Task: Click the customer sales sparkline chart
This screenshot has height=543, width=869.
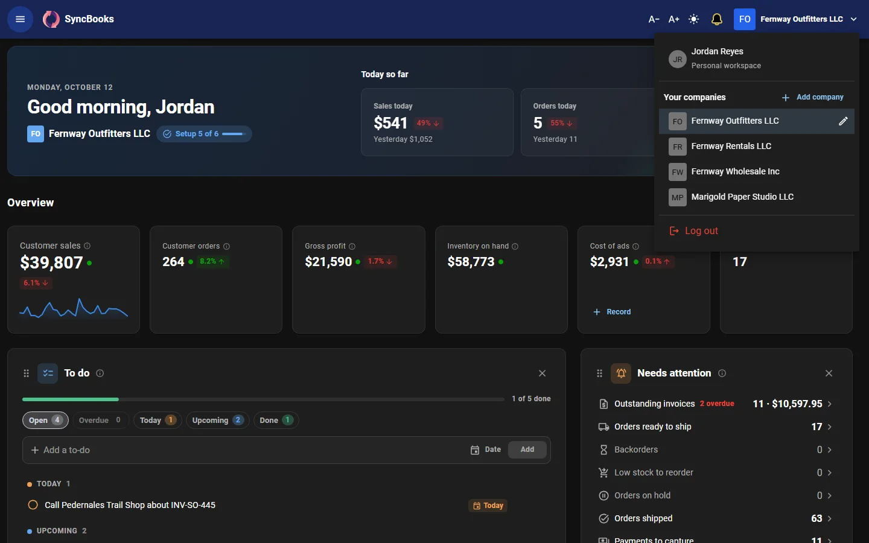Action: coord(74,308)
